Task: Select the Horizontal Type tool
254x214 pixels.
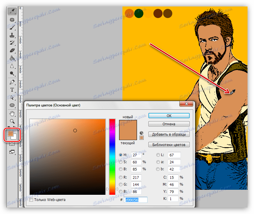Action: coord(12,90)
